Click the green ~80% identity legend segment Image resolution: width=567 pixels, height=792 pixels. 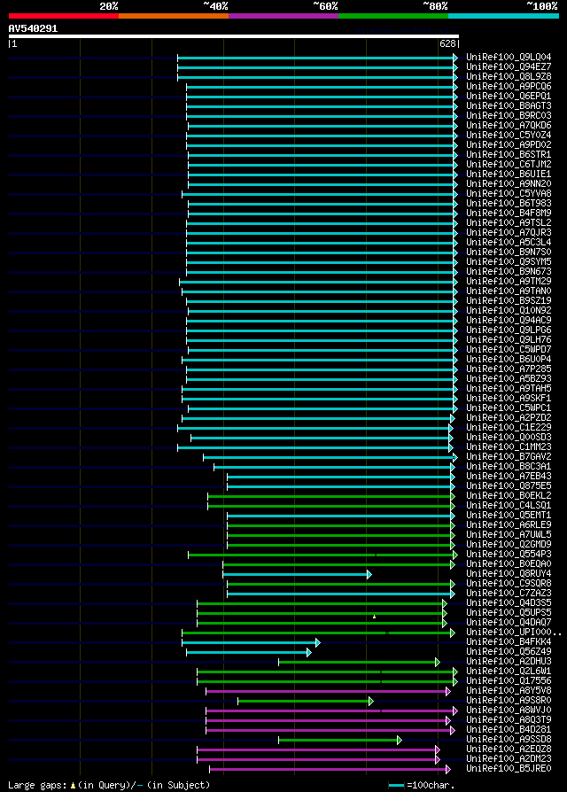pos(393,16)
